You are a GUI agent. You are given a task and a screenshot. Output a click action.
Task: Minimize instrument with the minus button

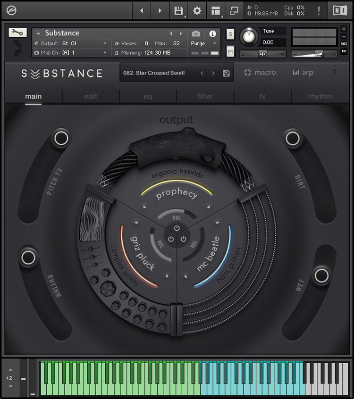click(x=344, y=36)
